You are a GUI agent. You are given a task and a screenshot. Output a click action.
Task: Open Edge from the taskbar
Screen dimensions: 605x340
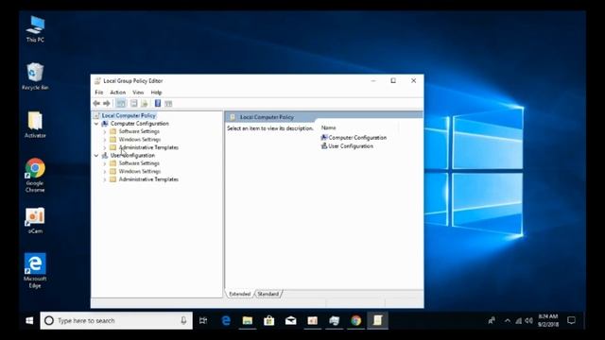tap(226, 320)
